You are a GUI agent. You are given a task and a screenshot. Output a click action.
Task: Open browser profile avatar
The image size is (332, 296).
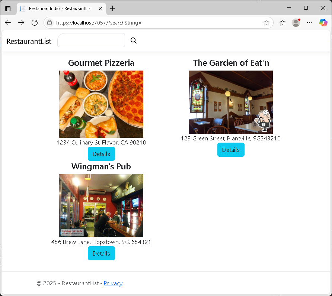[x=296, y=23]
